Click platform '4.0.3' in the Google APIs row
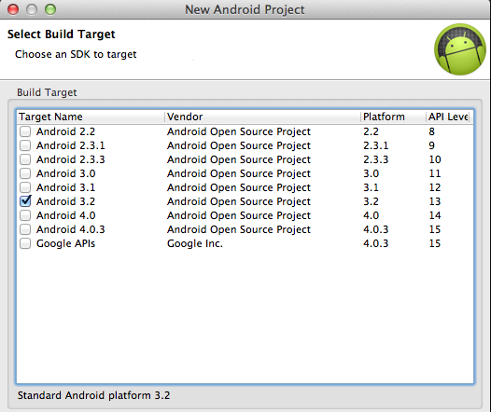 click(x=376, y=243)
